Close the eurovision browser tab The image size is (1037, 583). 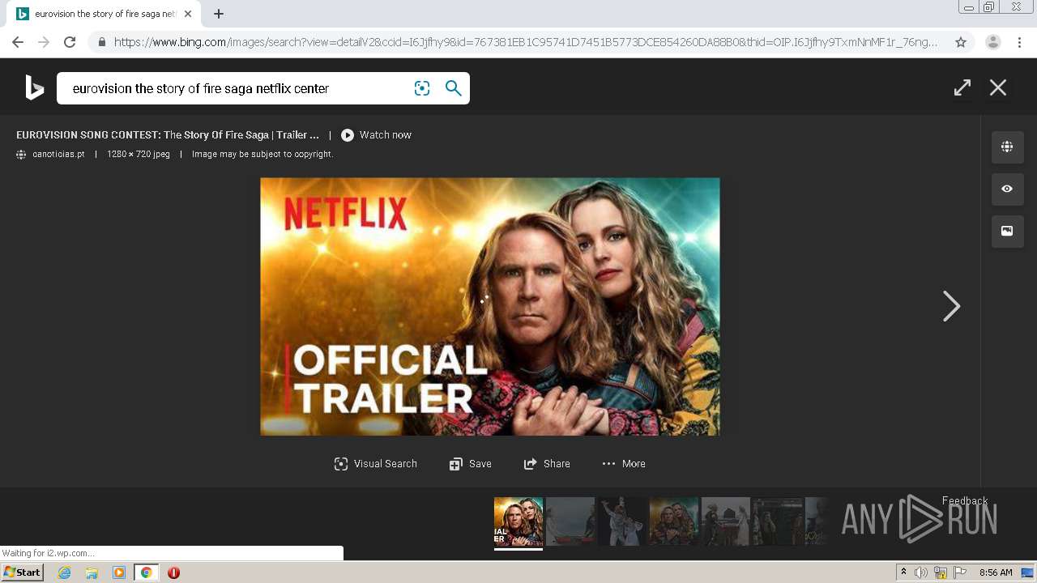tap(188, 14)
